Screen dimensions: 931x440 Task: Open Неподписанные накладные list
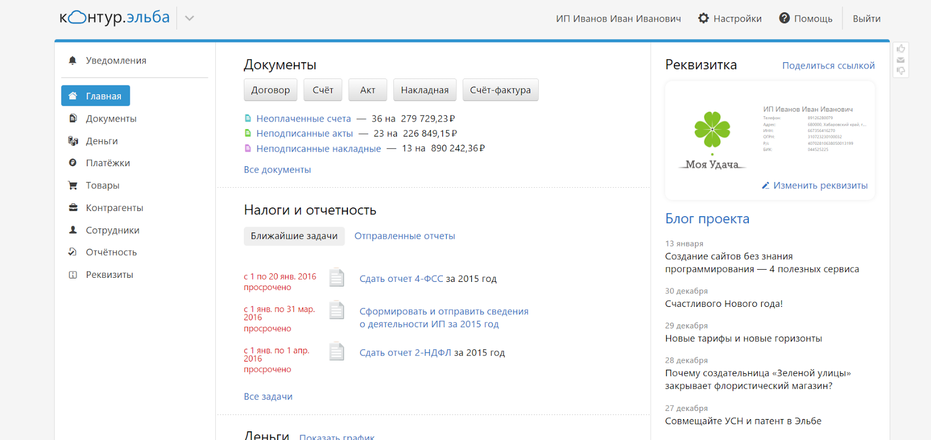pyautogui.click(x=319, y=149)
